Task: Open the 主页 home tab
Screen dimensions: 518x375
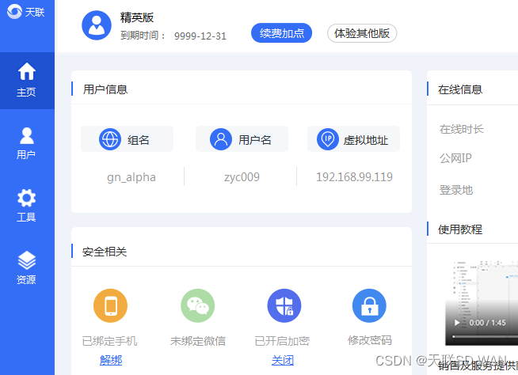Action: tap(26, 80)
